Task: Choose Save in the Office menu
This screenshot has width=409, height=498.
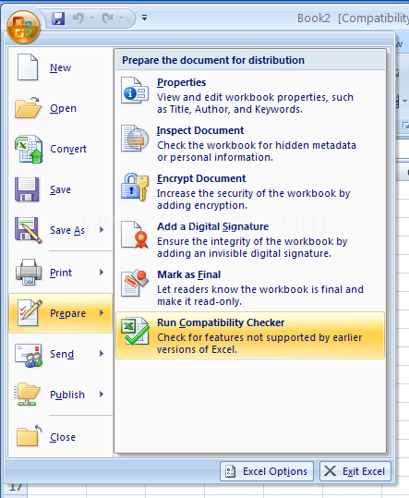Action: pyautogui.click(x=60, y=189)
